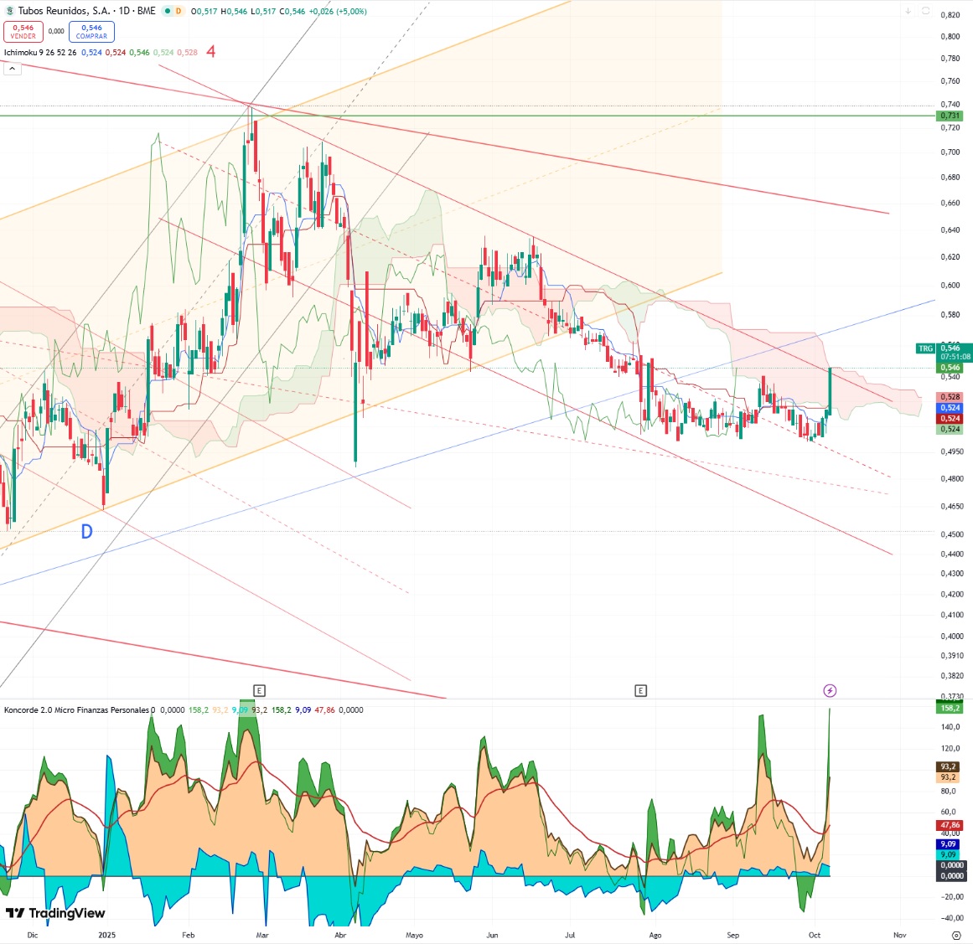Click the red 47,86 Koncorde scale label
973x944 pixels.
[x=950, y=826]
